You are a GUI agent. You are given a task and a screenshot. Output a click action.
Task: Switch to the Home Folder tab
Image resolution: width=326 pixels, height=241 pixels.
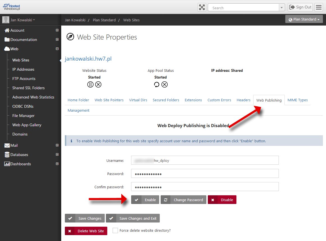[78, 100]
